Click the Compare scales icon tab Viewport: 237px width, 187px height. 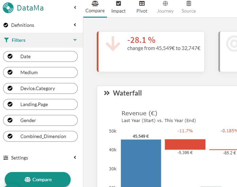[x=95, y=3]
